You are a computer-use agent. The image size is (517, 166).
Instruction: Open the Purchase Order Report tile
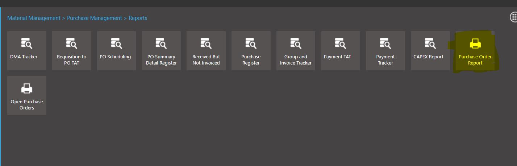(475, 51)
